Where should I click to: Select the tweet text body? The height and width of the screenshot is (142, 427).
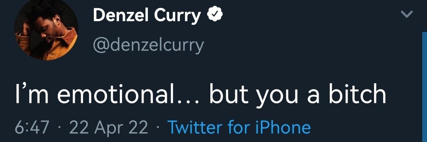(x=201, y=94)
